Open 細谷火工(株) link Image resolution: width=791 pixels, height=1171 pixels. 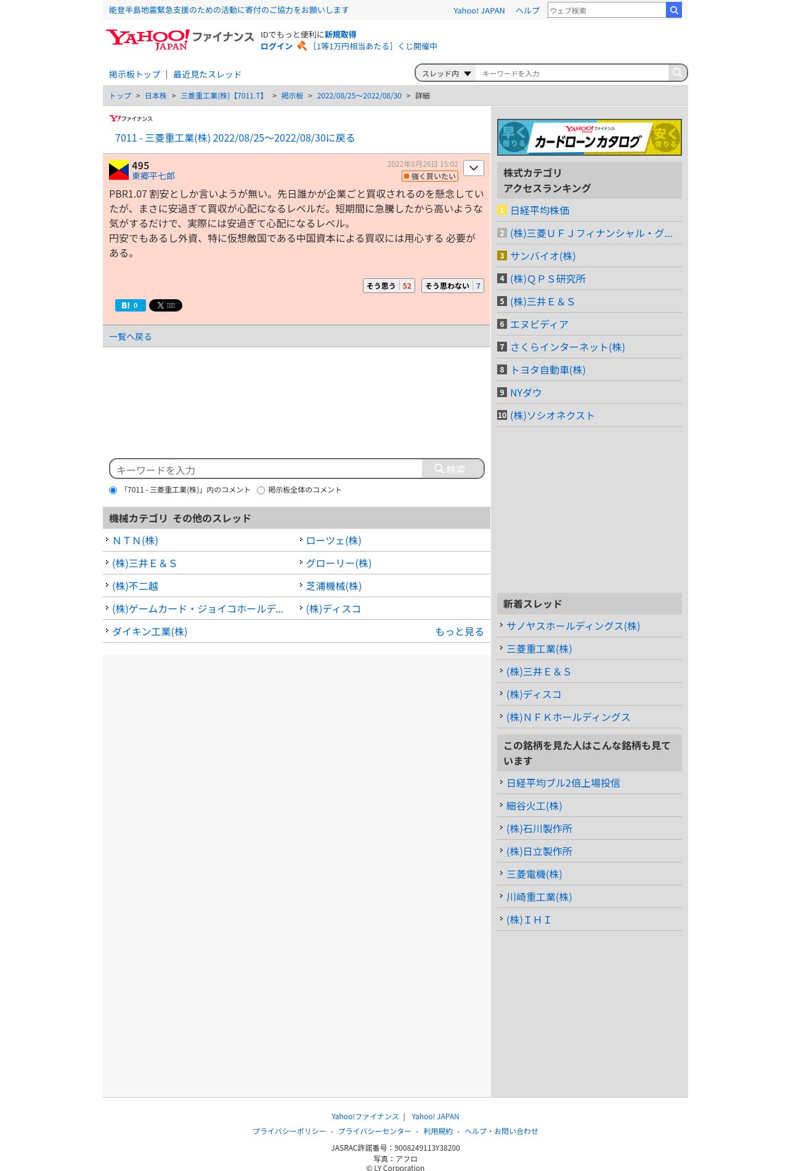(x=534, y=806)
